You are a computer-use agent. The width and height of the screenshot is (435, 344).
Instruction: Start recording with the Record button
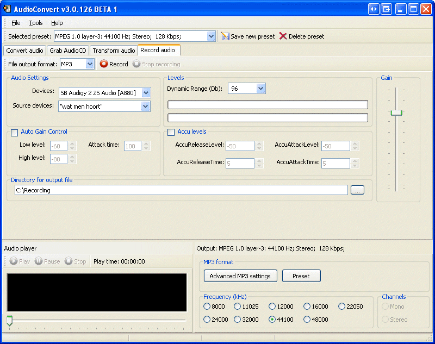click(x=114, y=64)
